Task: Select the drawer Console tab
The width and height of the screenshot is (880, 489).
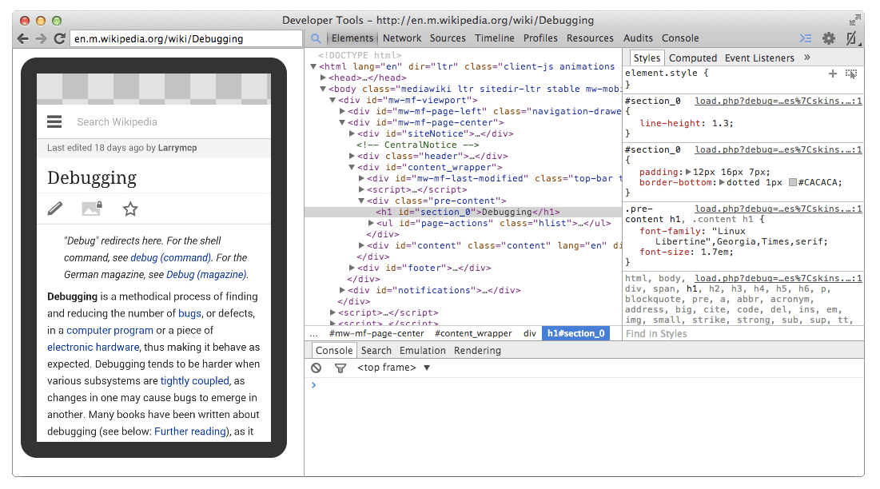Action: [334, 351]
